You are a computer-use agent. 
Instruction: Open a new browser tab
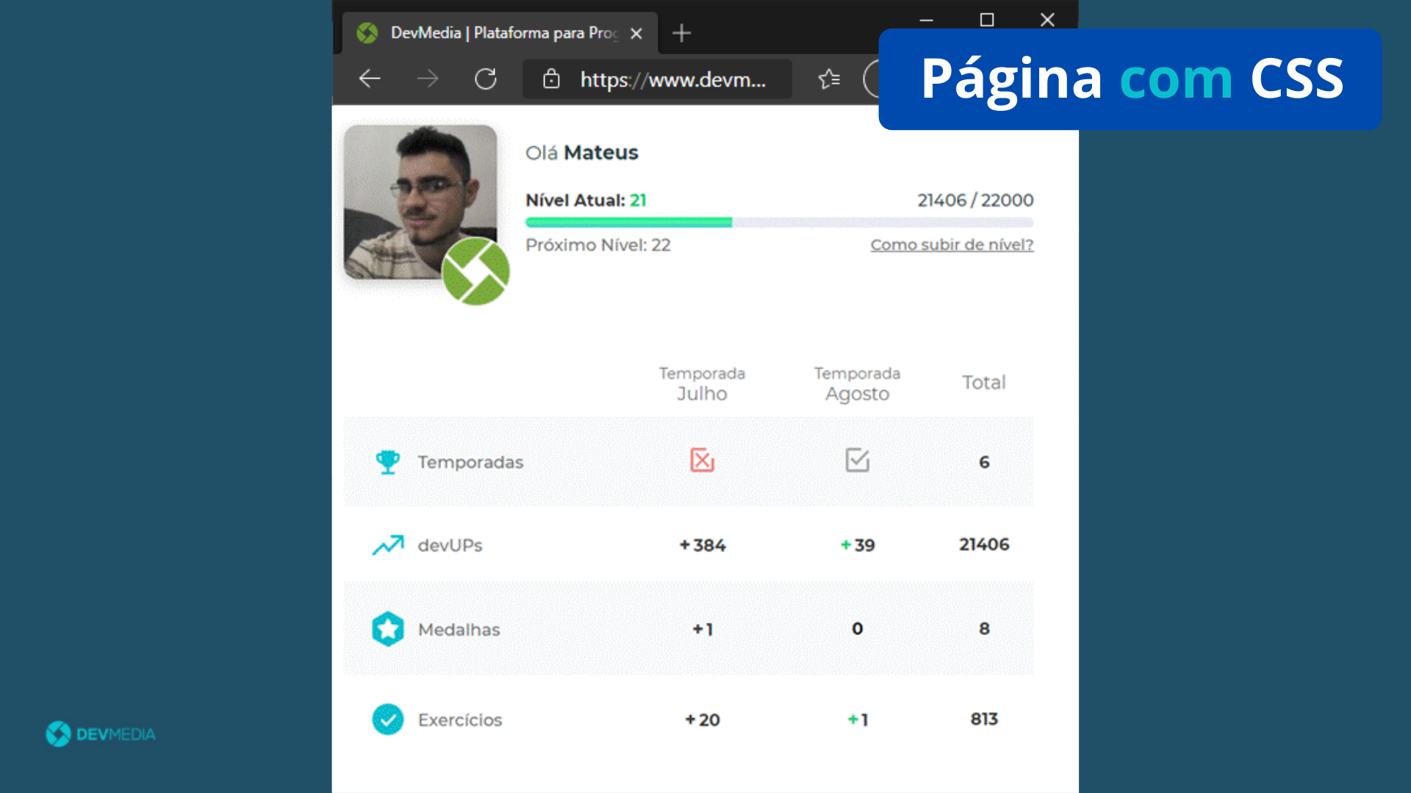coord(681,33)
